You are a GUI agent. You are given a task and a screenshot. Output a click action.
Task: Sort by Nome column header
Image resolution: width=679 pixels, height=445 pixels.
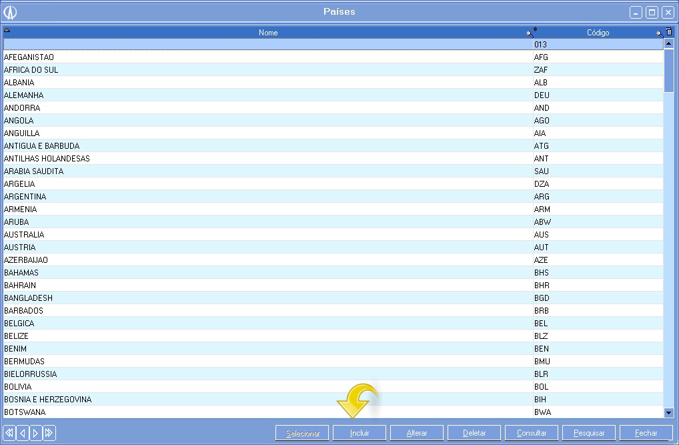point(268,33)
